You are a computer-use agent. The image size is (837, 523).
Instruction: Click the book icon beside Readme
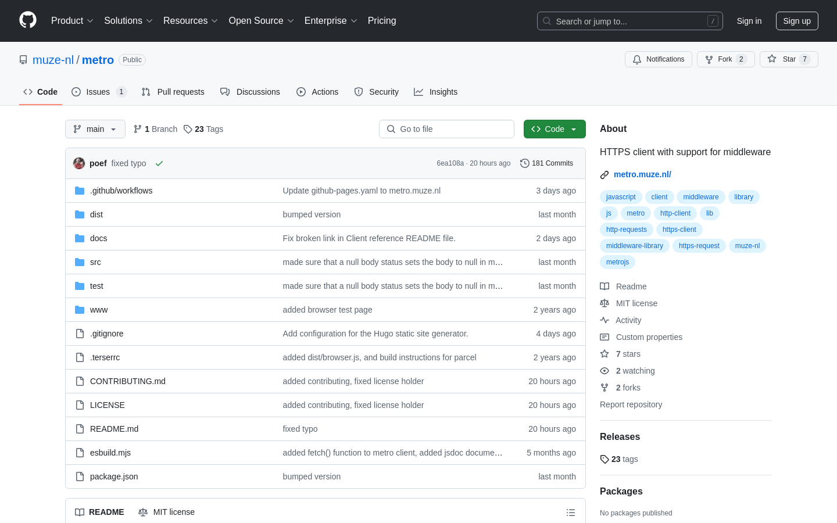pos(604,286)
